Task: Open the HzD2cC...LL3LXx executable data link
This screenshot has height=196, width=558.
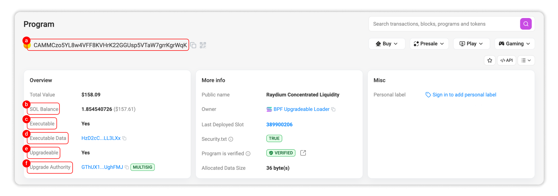Action: (x=101, y=138)
